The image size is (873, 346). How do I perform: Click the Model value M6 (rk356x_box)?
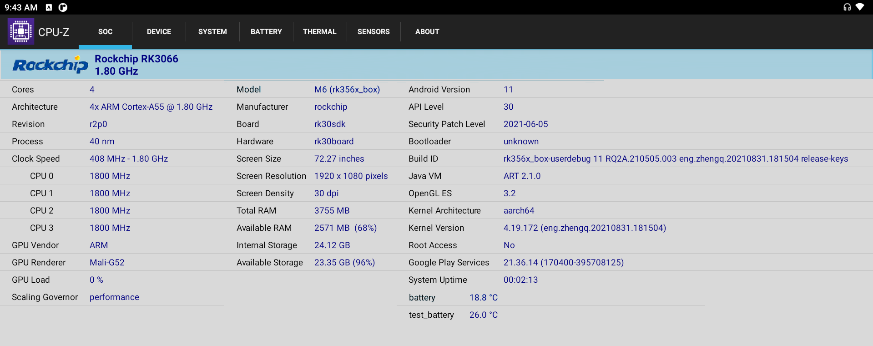coord(347,90)
